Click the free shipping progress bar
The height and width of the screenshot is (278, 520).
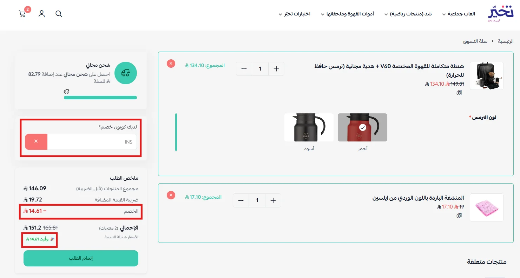pos(100,98)
